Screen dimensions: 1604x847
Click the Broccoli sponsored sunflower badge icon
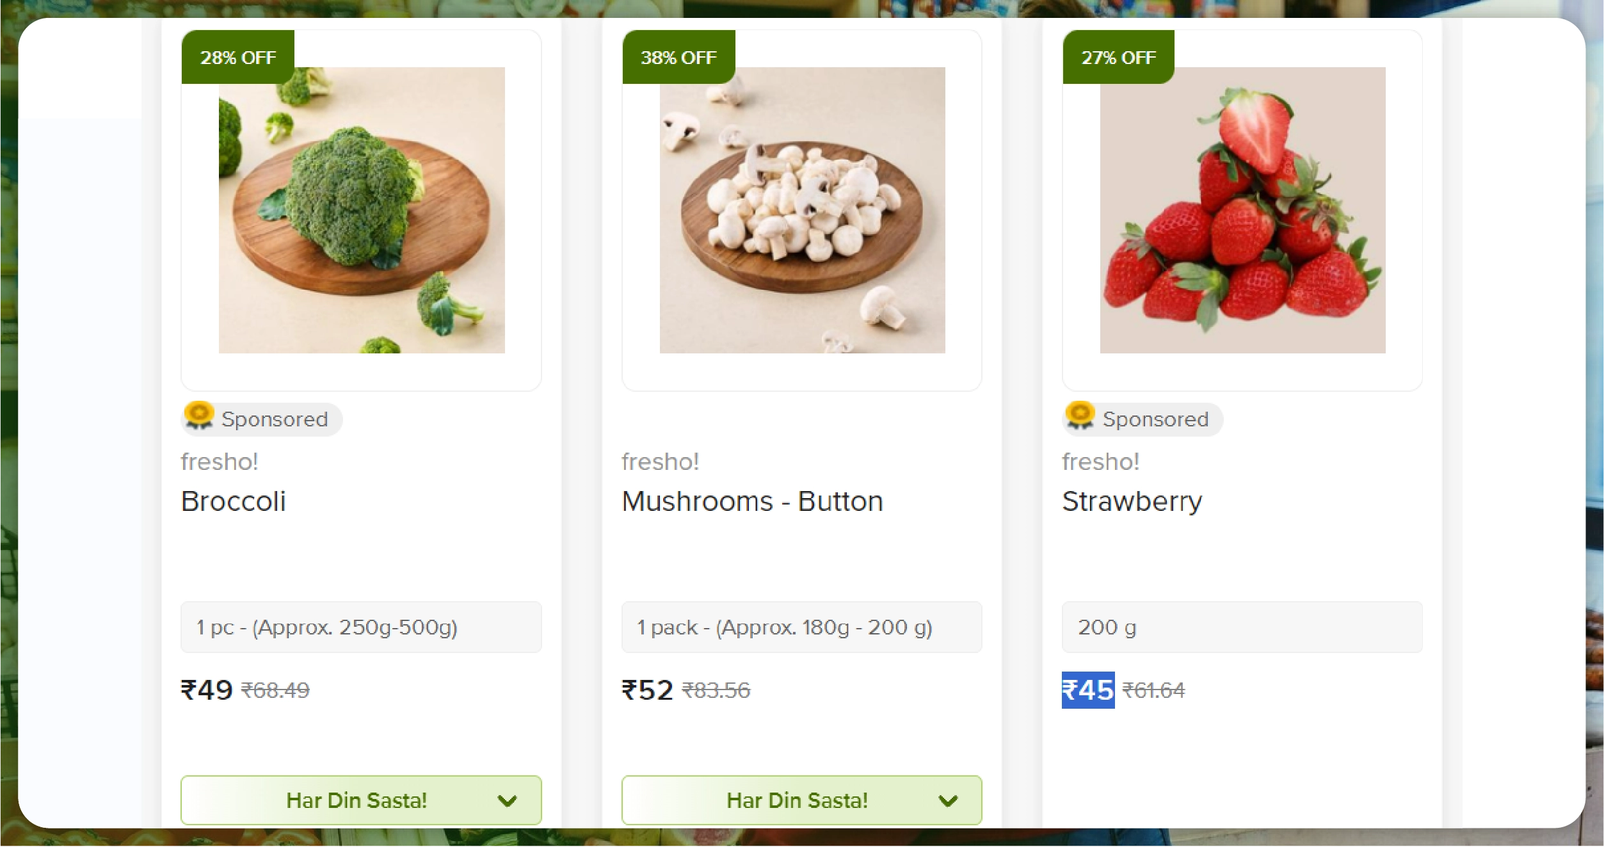pyautogui.click(x=199, y=416)
